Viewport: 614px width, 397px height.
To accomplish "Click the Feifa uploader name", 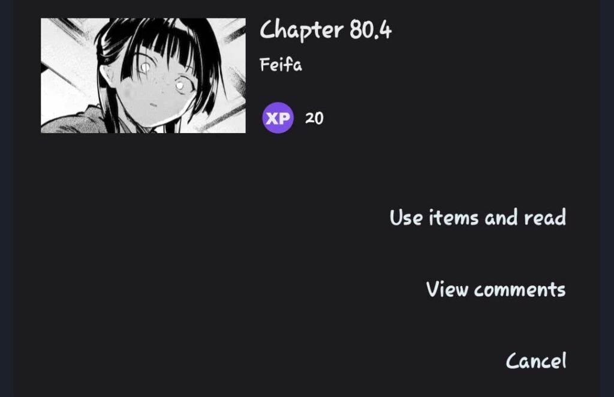I will tap(281, 65).
